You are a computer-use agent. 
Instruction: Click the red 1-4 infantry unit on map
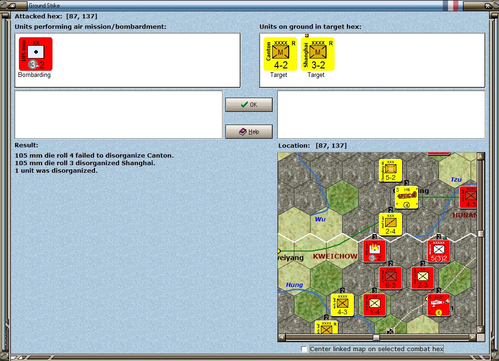point(375,305)
